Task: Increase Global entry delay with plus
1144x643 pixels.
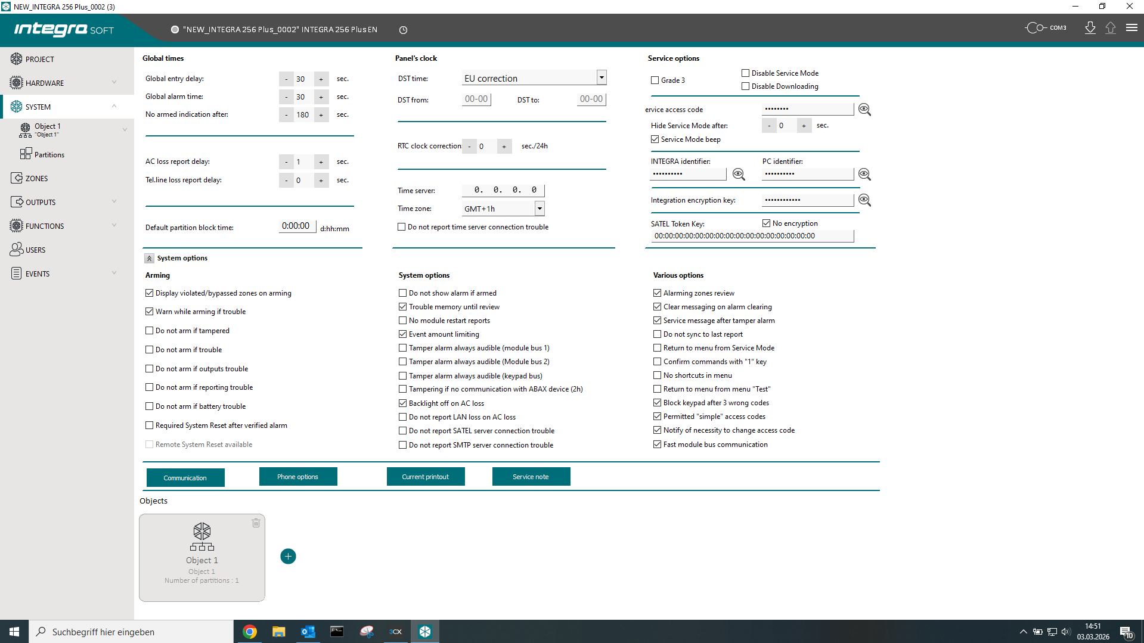Action: click(321, 79)
